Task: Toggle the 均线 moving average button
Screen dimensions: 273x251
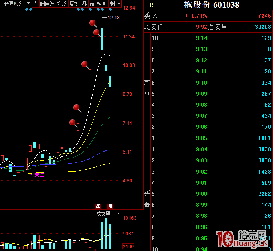Action: [62, 4]
